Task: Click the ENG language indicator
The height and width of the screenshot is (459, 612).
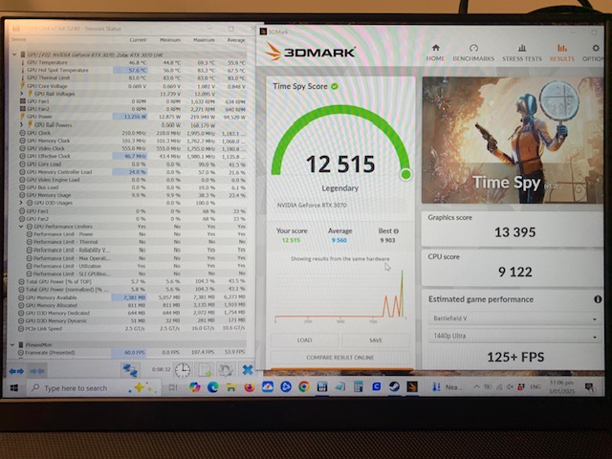Action: (535, 387)
